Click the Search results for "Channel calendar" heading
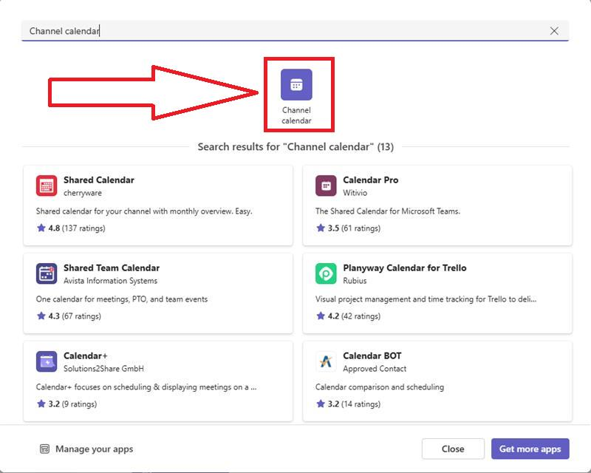The height and width of the screenshot is (473, 591). click(x=296, y=147)
